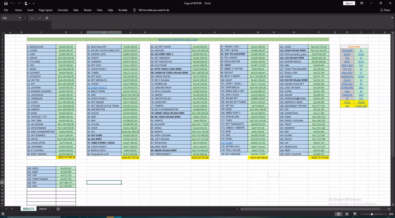Open the Formulas ribbon tab

point(63,10)
